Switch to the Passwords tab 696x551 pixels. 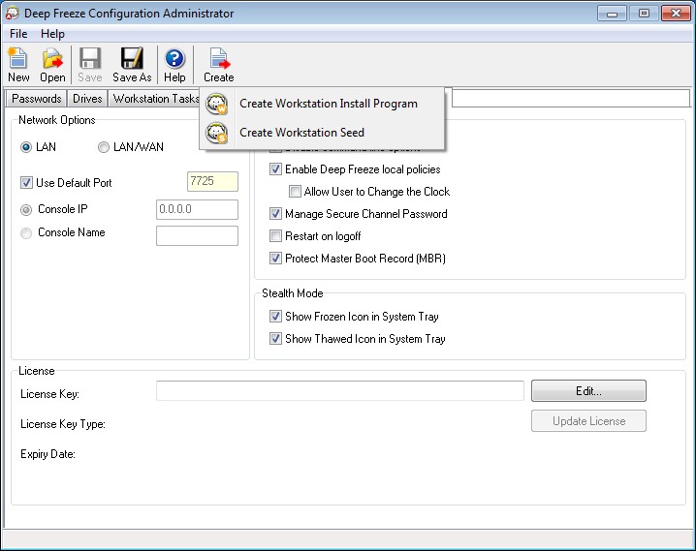tap(37, 99)
